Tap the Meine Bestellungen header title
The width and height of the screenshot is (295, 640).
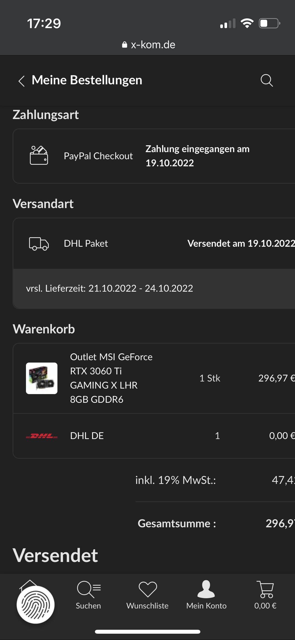point(87,80)
